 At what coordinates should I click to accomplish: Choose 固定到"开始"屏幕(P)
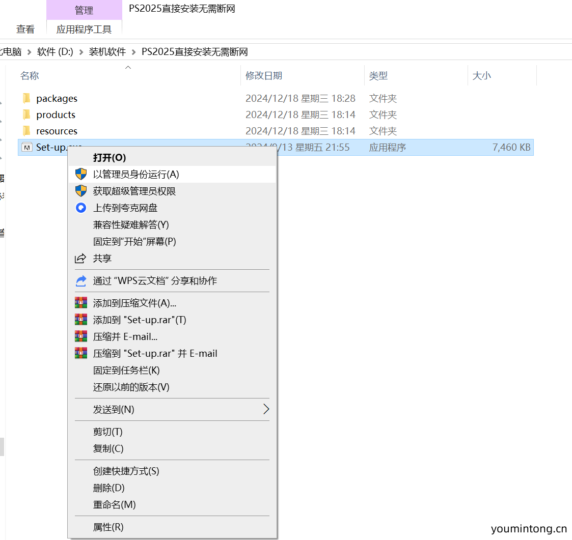click(172, 241)
